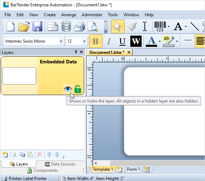The height and width of the screenshot is (181, 205).
Task: Open the Window menu
Action: pos(131,15)
